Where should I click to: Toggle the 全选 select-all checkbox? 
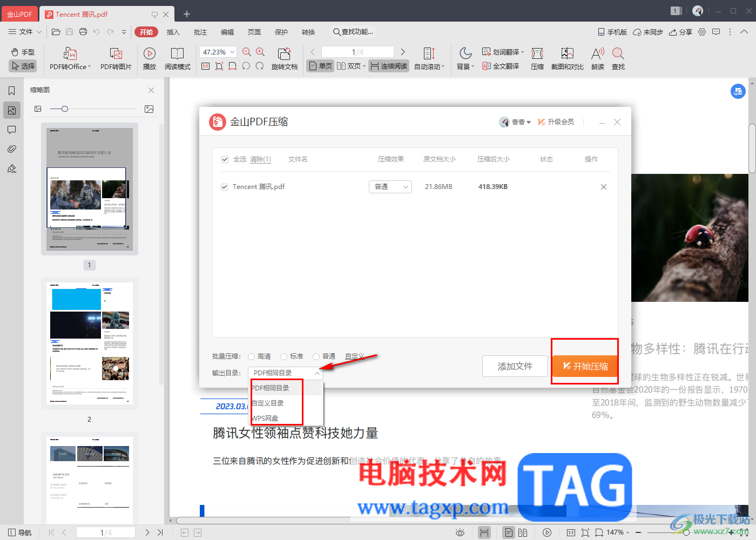tap(225, 159)
